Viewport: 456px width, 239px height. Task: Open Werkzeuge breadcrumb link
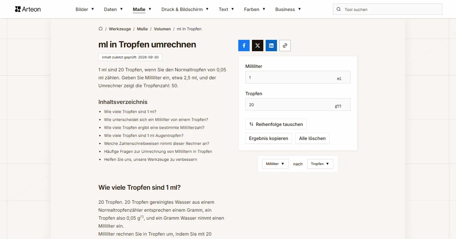click(120, 29)
